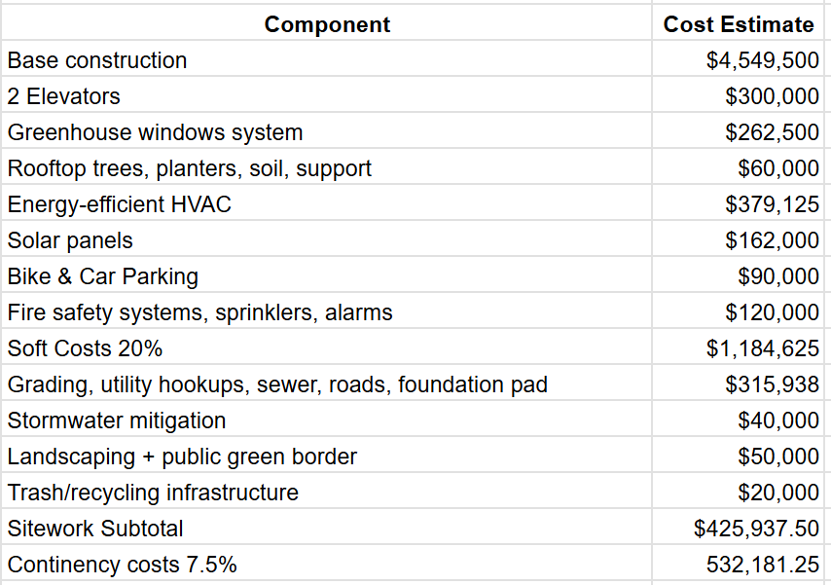Select the Stormwater mitigation cell
This screenshot has width=831, height=585.
point(327,420)
